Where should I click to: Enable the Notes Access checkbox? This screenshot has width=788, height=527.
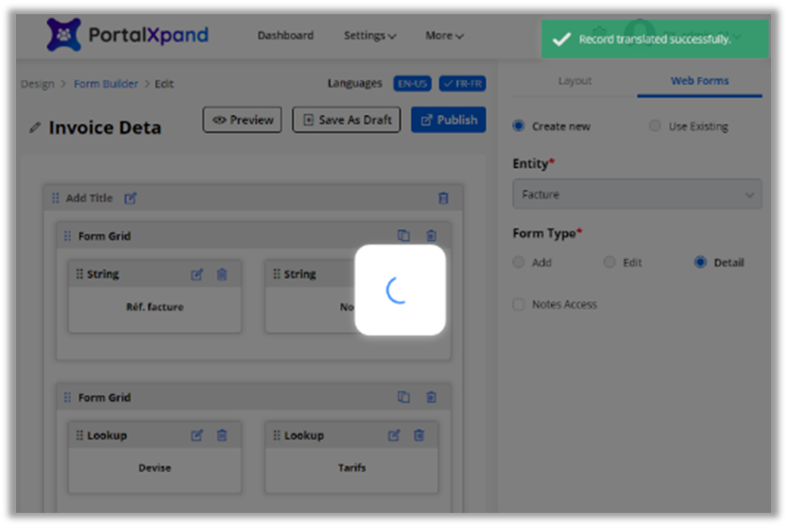518,304
